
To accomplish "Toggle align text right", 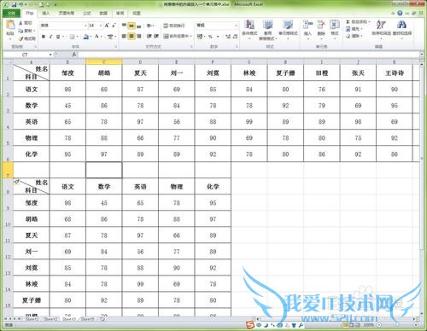I will click(138, 36).
